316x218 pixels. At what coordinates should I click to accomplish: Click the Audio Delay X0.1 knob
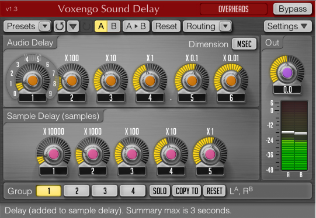(192, 80)
